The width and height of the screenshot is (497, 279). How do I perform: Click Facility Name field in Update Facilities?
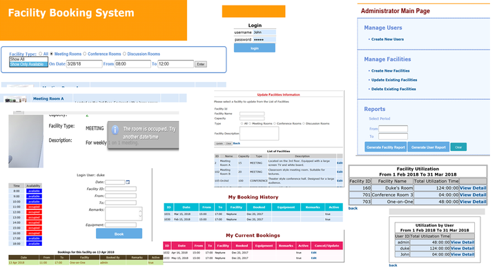(252, 114)
